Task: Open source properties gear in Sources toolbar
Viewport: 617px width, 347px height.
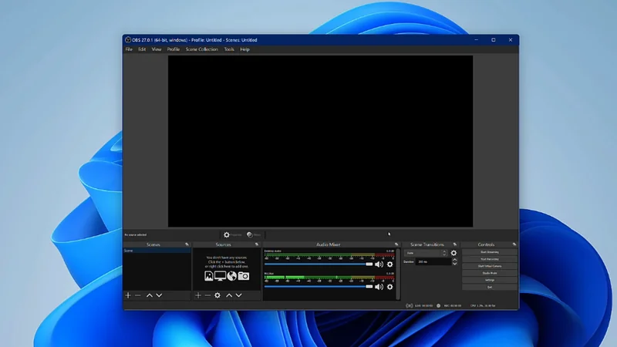Action: pos(217,295)
